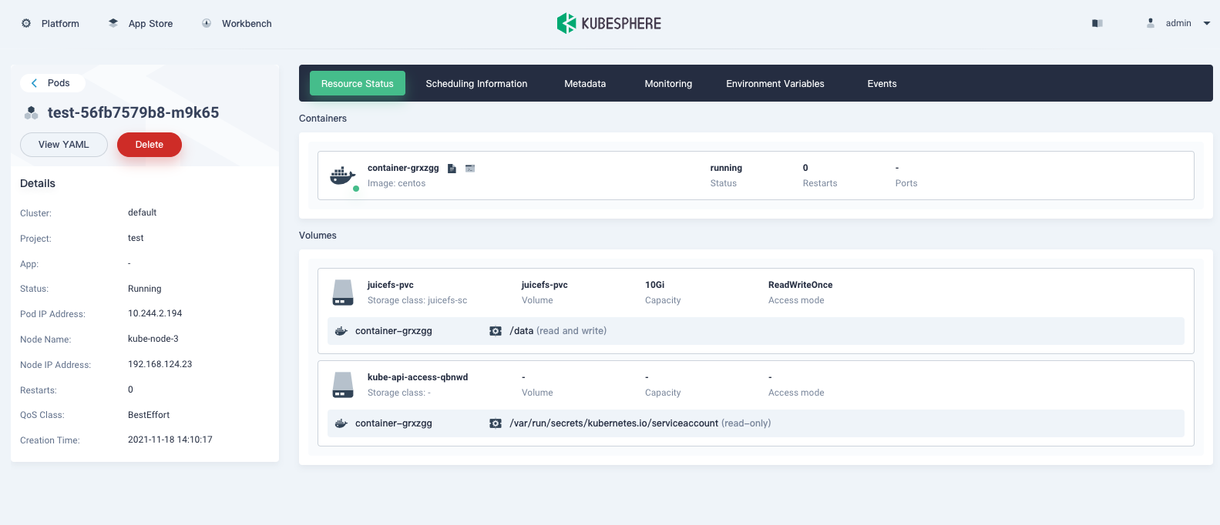Open the Platform menu
The width and height of the screenshot is (1220, 525).
(x=60, y=24)
